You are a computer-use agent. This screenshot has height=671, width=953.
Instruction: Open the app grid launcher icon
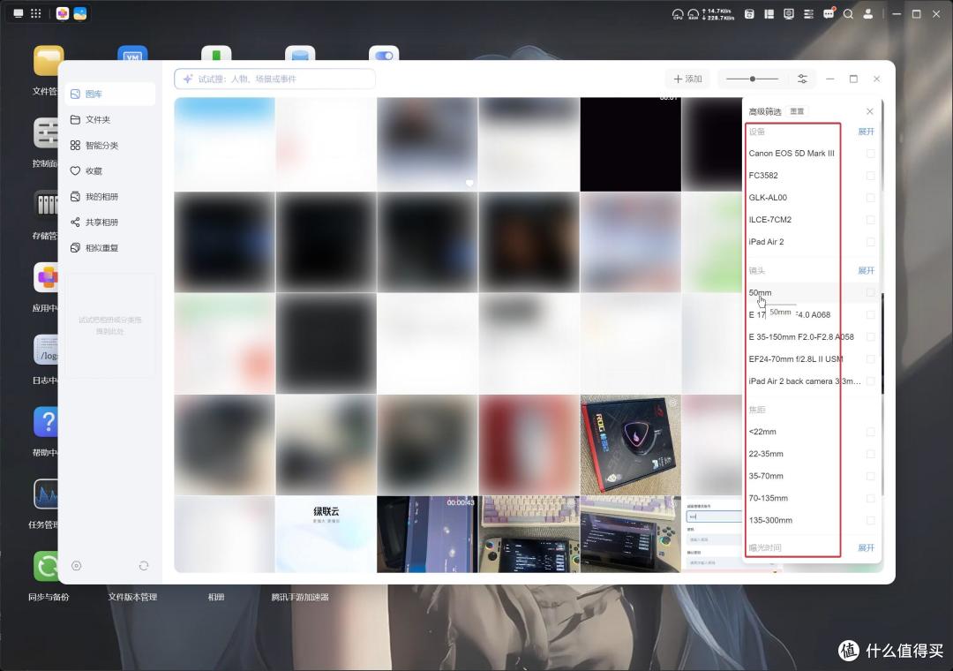[36, 13]
